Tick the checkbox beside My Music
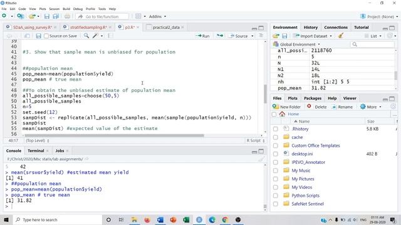401x225 pixels. point(276,171)
